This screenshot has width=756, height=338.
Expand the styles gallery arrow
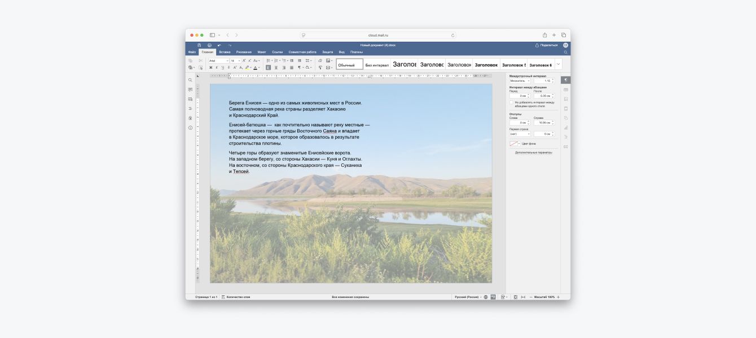tap(558, 64)
